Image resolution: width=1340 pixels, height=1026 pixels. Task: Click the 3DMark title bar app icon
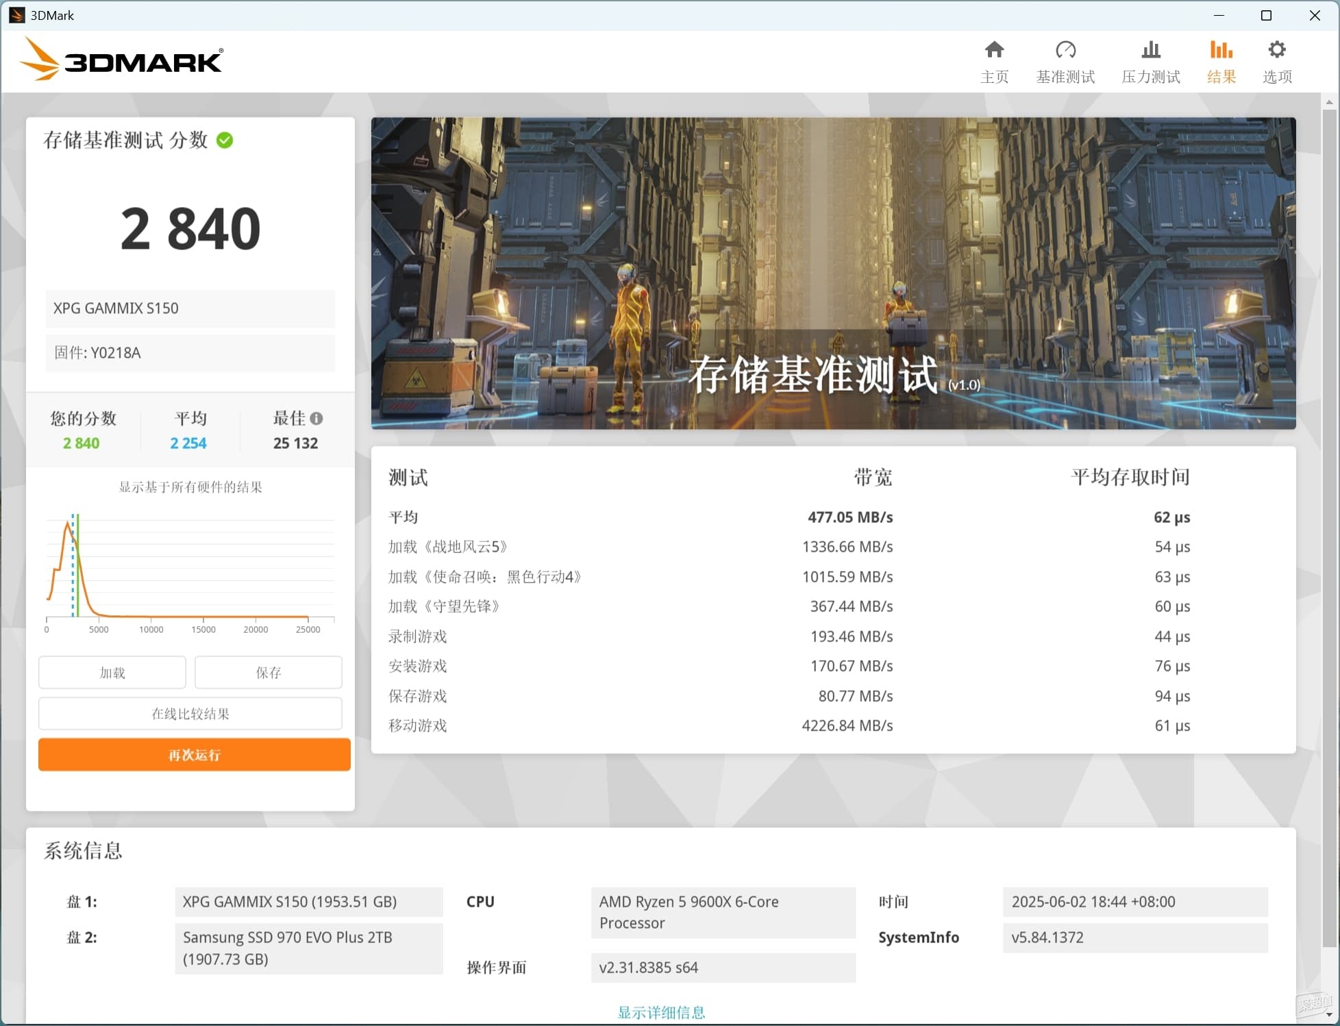16,15
